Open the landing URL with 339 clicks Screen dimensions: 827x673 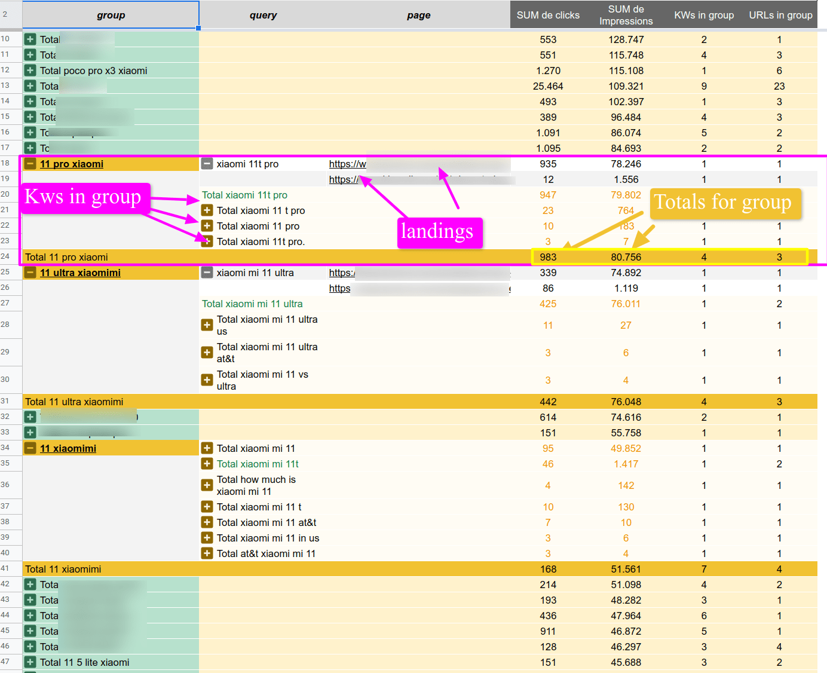pyautogui.click(x=342, y=273)
